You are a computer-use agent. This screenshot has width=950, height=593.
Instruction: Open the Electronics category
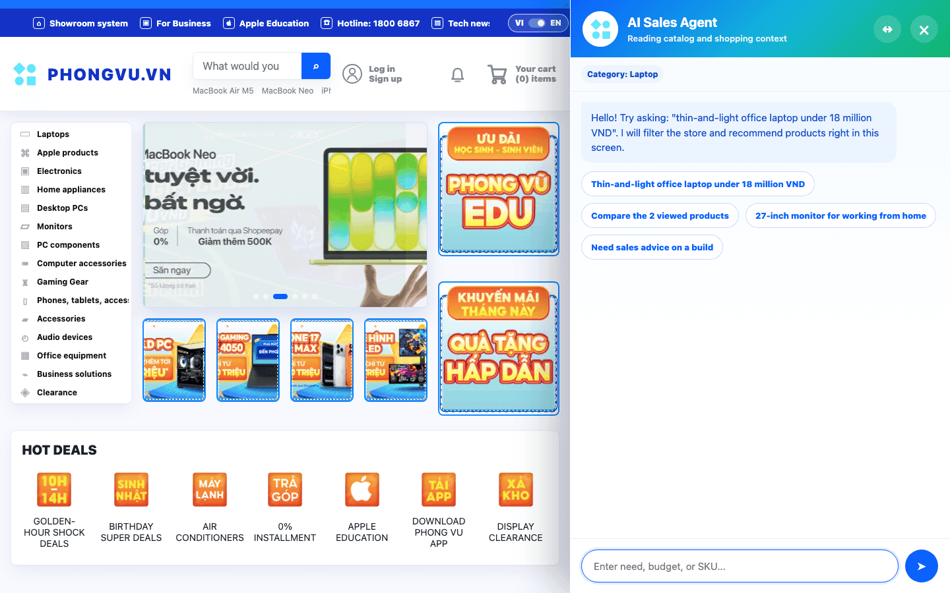(71, 171)
